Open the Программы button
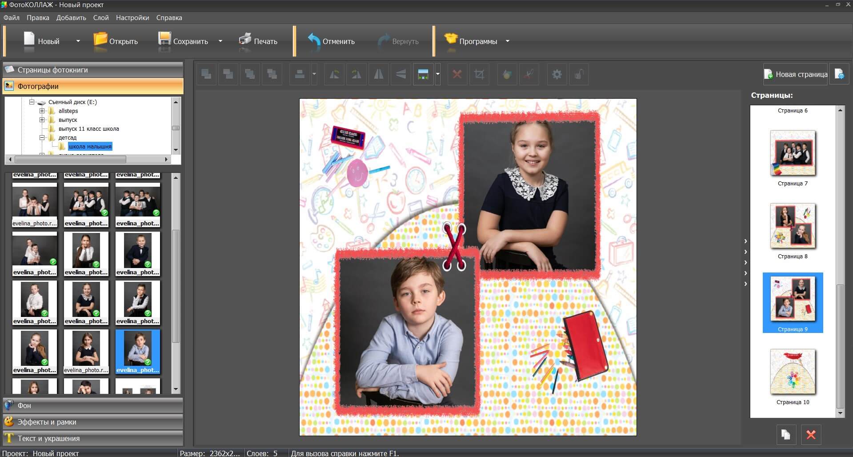 tap(471, 41)
